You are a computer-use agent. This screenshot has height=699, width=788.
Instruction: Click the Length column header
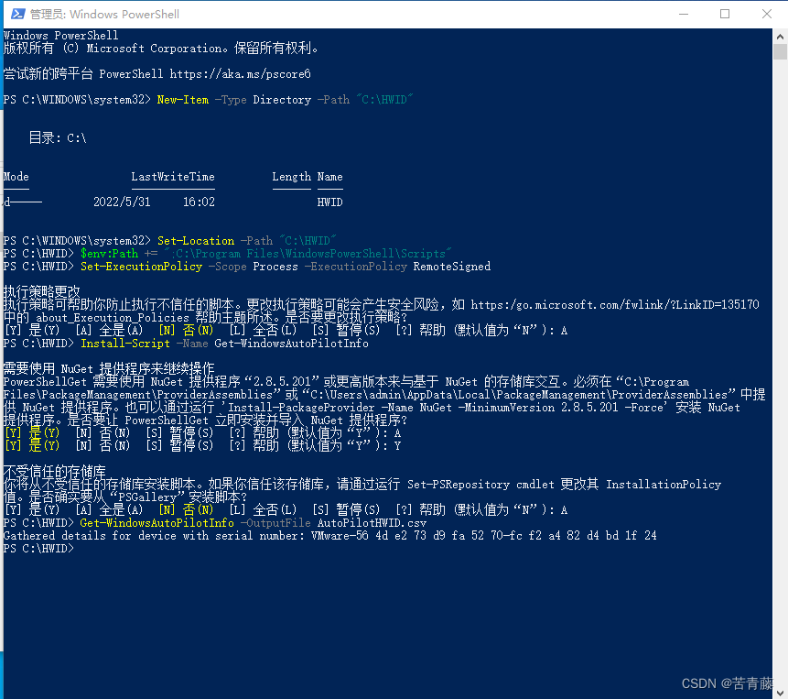click(291, 177)
